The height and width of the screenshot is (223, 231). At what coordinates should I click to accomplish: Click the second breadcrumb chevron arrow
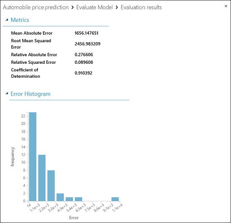pos(117,7)
